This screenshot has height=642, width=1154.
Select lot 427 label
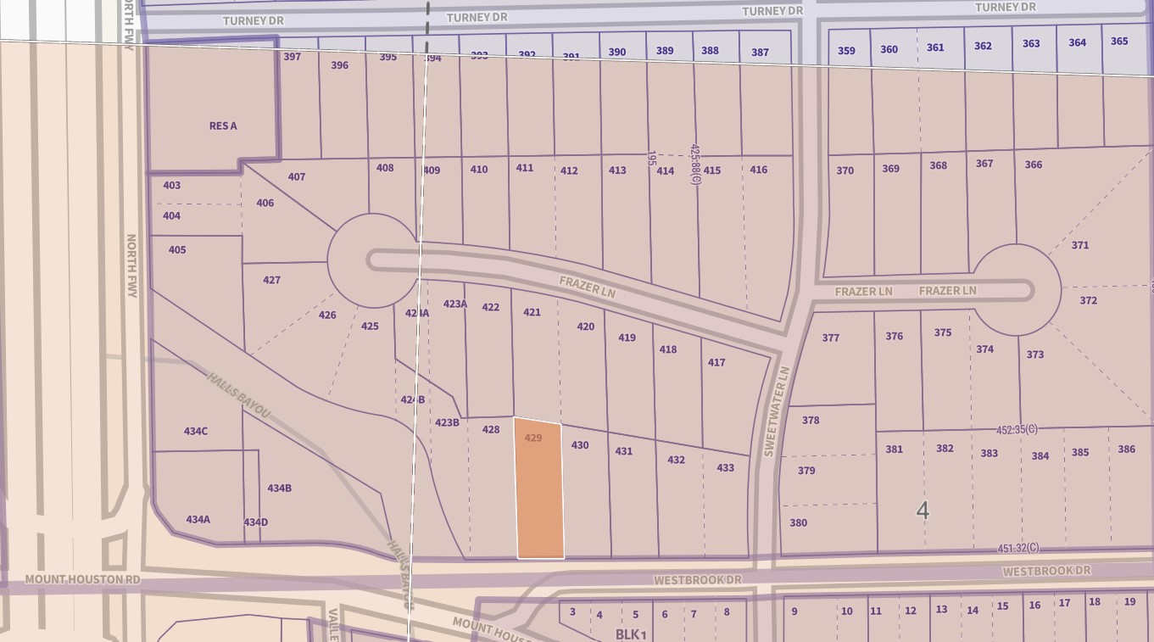[271, 280]
